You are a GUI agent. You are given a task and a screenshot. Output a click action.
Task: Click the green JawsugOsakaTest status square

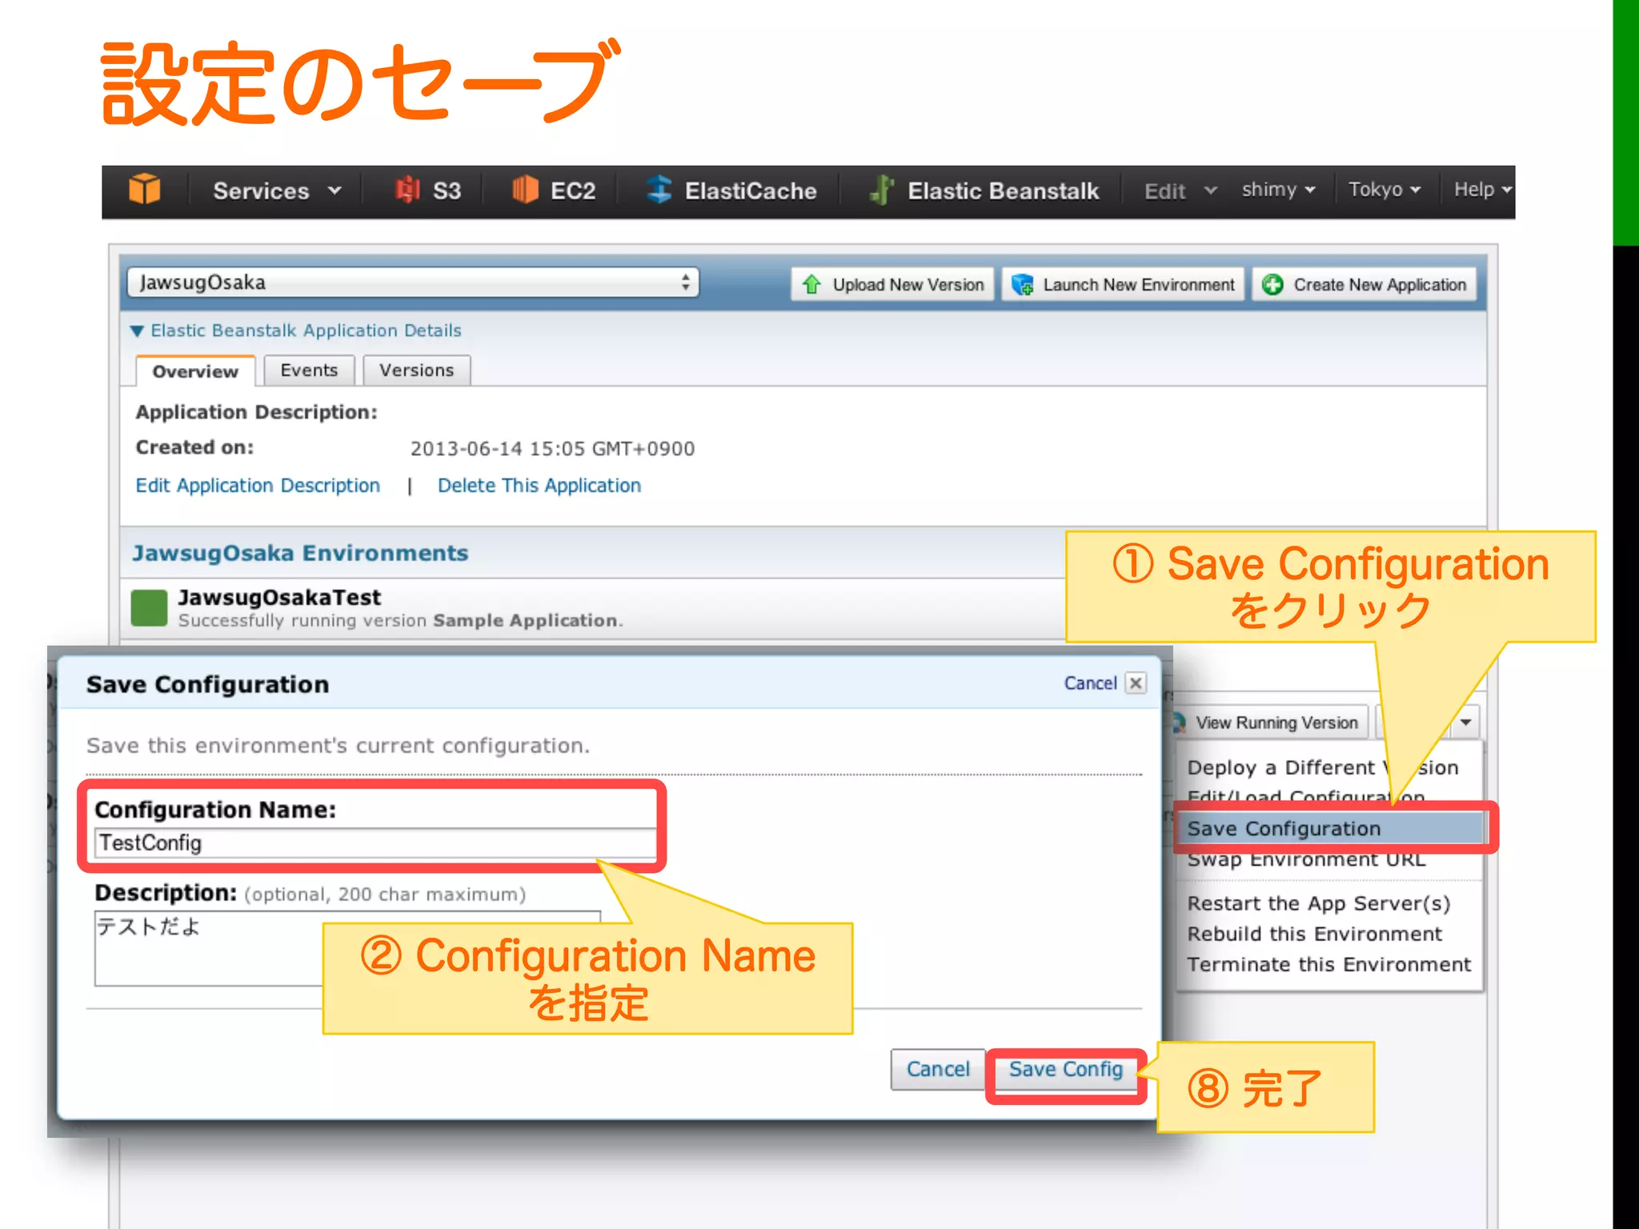(x=150, y=608)
